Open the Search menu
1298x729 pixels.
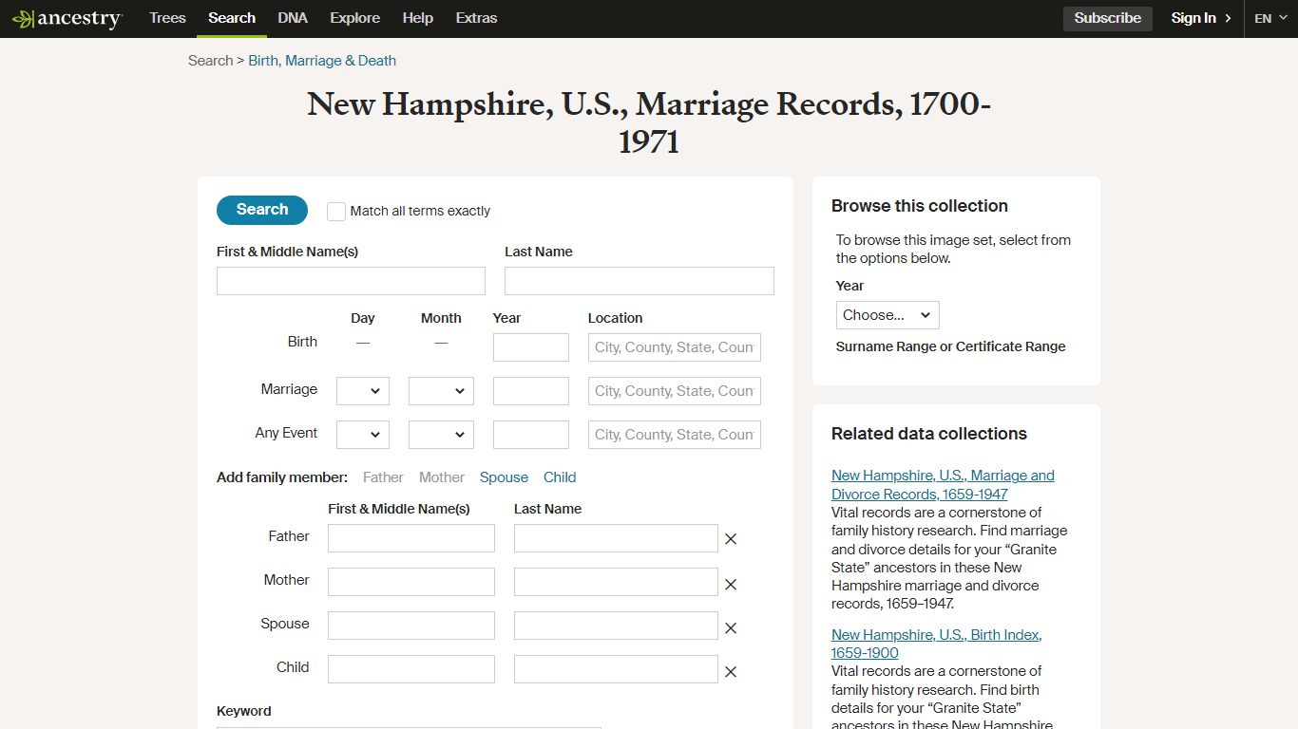tap(232, 18)
